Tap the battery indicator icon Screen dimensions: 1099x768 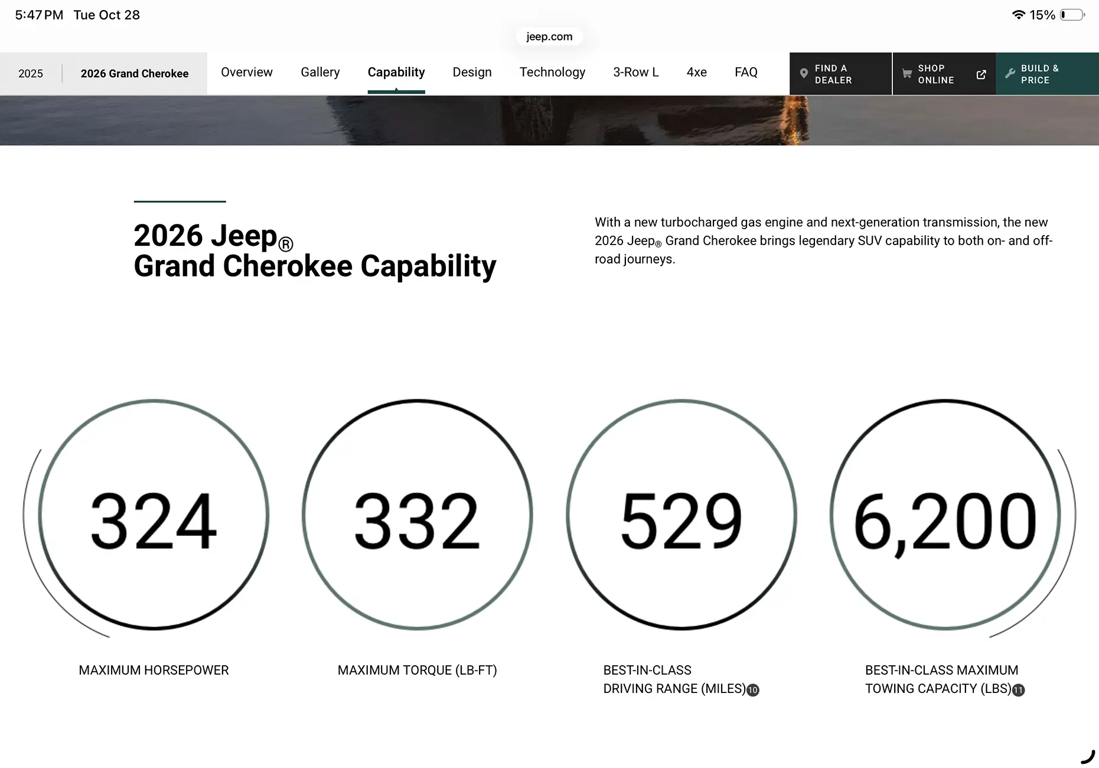(x=1072, y=15)
